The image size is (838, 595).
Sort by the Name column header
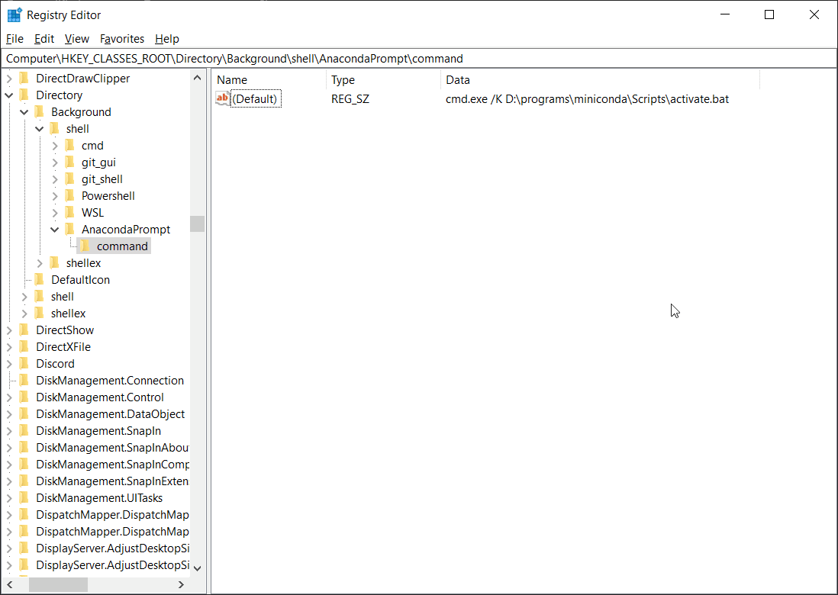tap(269, 80)
